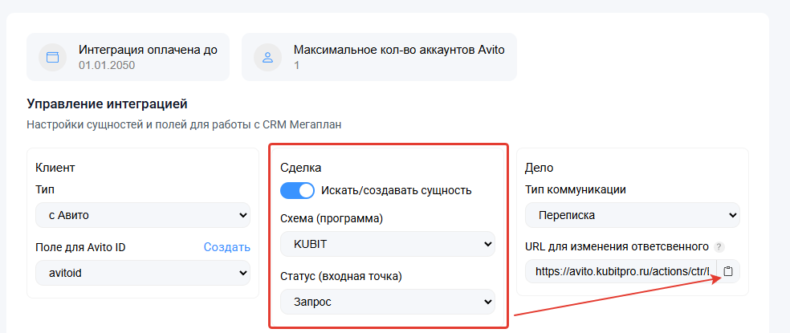Click the Клиент section title
Viewport: 790px width, 333px height.
tap(55, 168)
